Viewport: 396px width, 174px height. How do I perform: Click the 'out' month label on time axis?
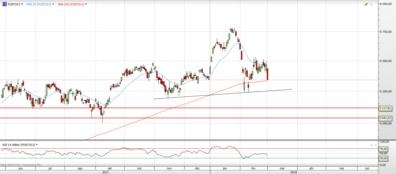[x=139, y=168]
